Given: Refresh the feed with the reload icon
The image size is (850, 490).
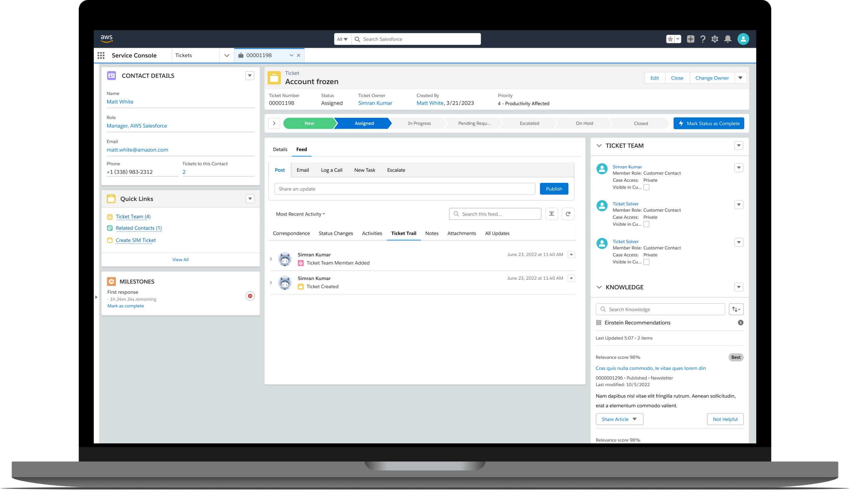Looking at the screenshot, I should pyautogui.click(x=568, y=214).
